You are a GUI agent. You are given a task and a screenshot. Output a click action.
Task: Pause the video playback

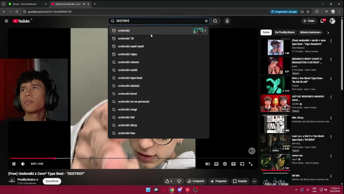coord(14,164)
